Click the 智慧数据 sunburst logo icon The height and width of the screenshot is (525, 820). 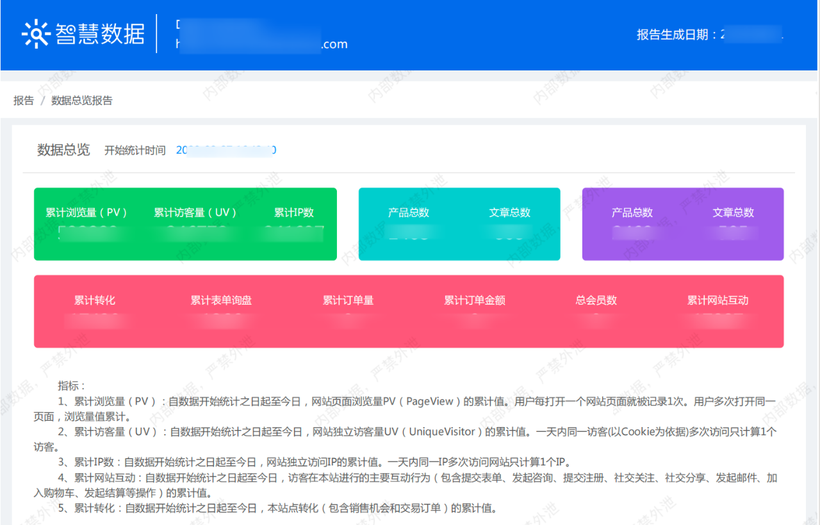click(x=37, y=31)
